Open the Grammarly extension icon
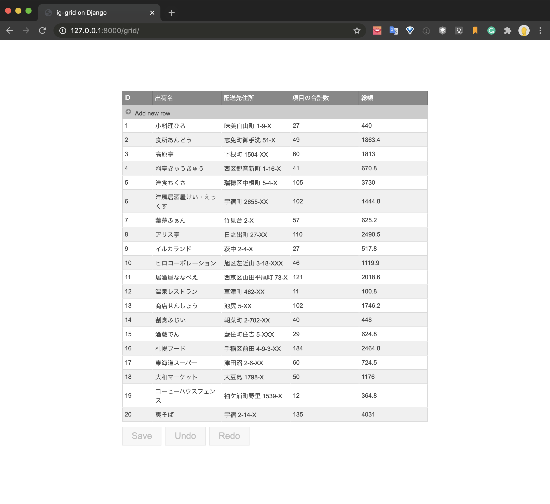The width and height of the screenshot is (550, 504). coord(491,31)
